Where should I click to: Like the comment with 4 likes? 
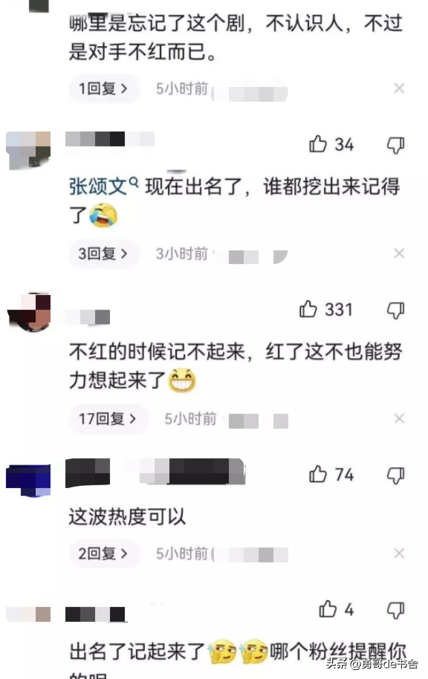click(328, 609)
